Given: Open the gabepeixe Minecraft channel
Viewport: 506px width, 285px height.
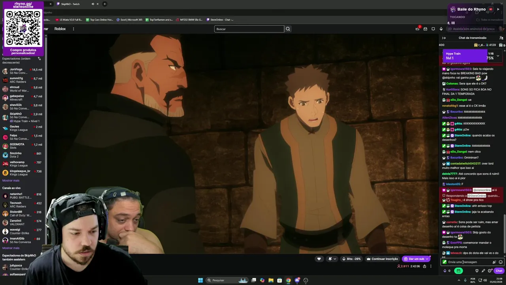Looking at the screenshot, I should pyautogui.click(x=23, y=98).
